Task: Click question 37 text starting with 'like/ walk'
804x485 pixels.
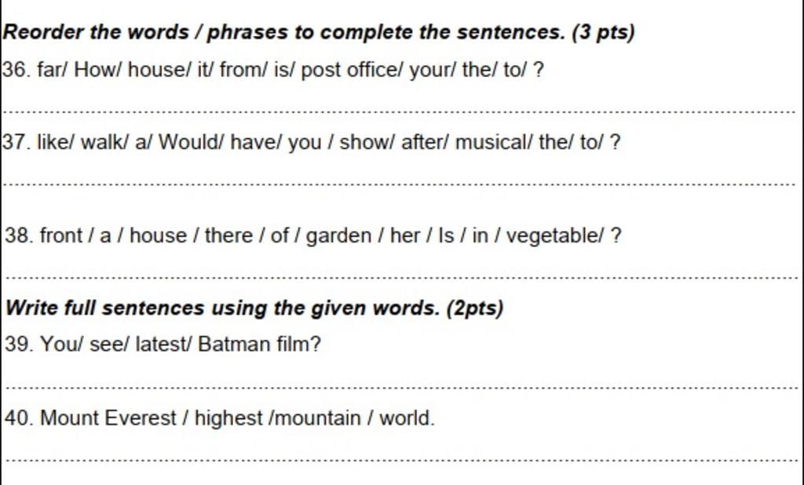Action: pyautogui.click(x=311, y=142)
